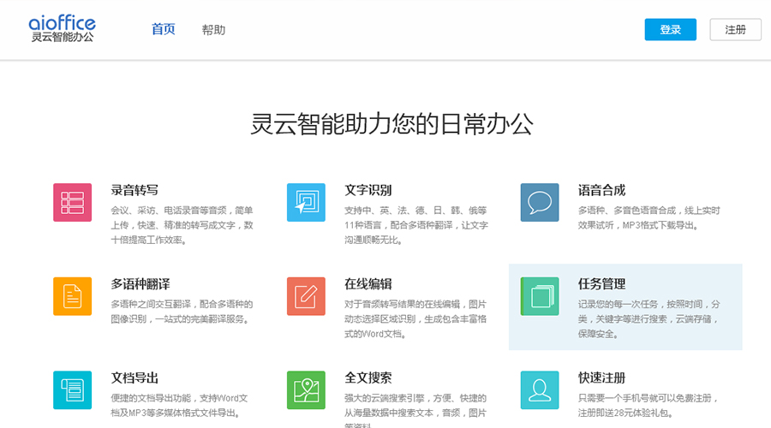Click the 任务管理 heading in highlighted card
Image resolution: width=771 pixels, height=428 pixels.
601,284
